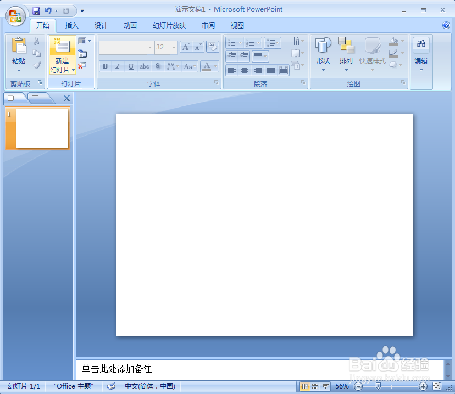Screen dimensions: 455x394
Task: Open the 字体 dialog launcher
Action: [x=216, y=82]
